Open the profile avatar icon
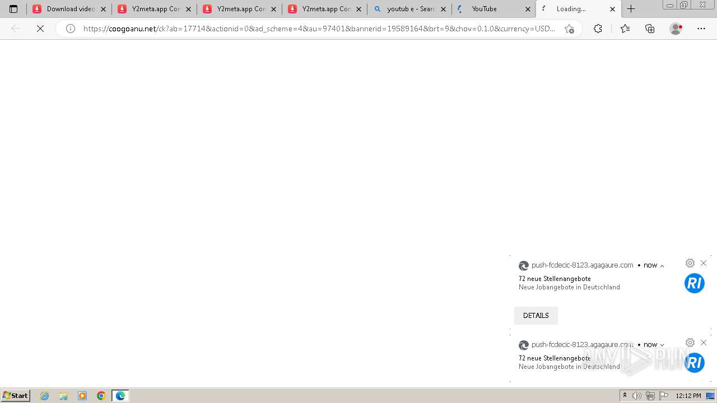 pyautogui.click(x=676, y=29)
